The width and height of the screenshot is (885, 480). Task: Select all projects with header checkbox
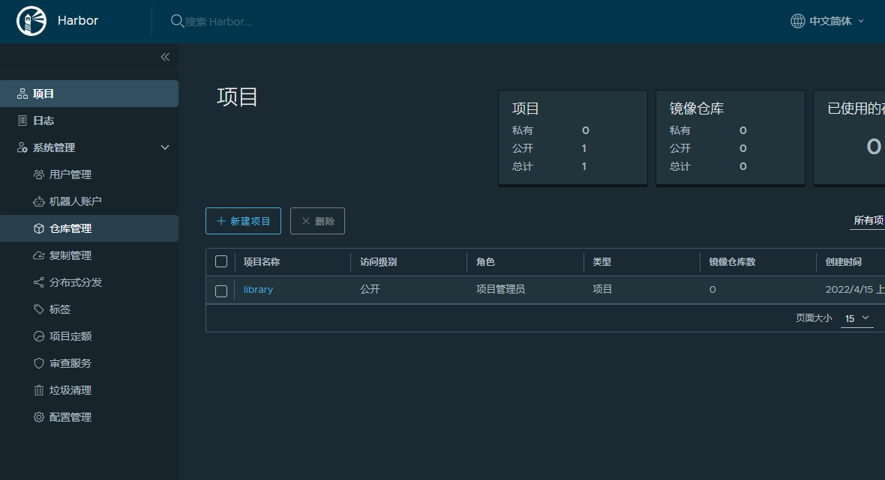coord(221,261)
